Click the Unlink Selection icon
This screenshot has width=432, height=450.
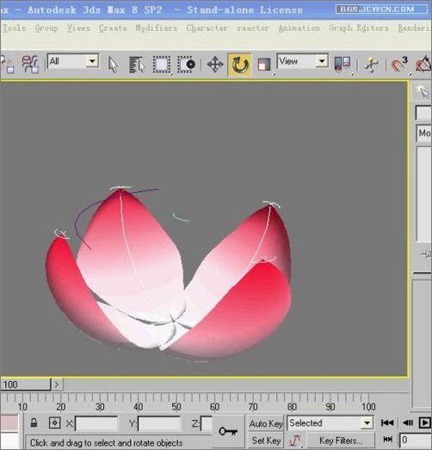[7, 65]
